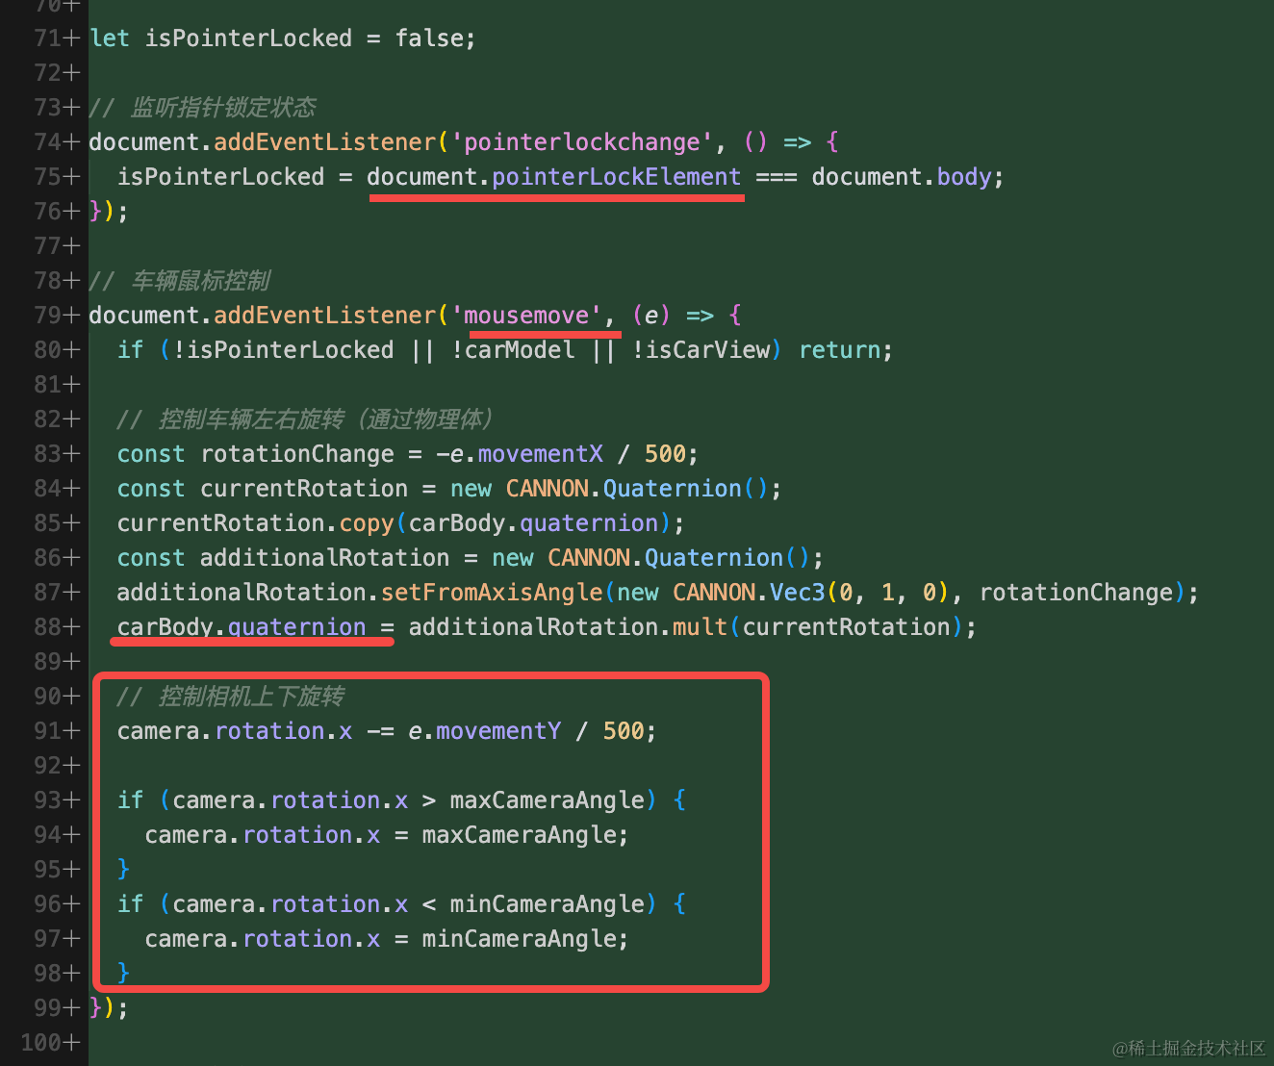Screen dimensions: 1274x1066
Task: Click line number 99 in the gutter
Action: [48, 1008]
